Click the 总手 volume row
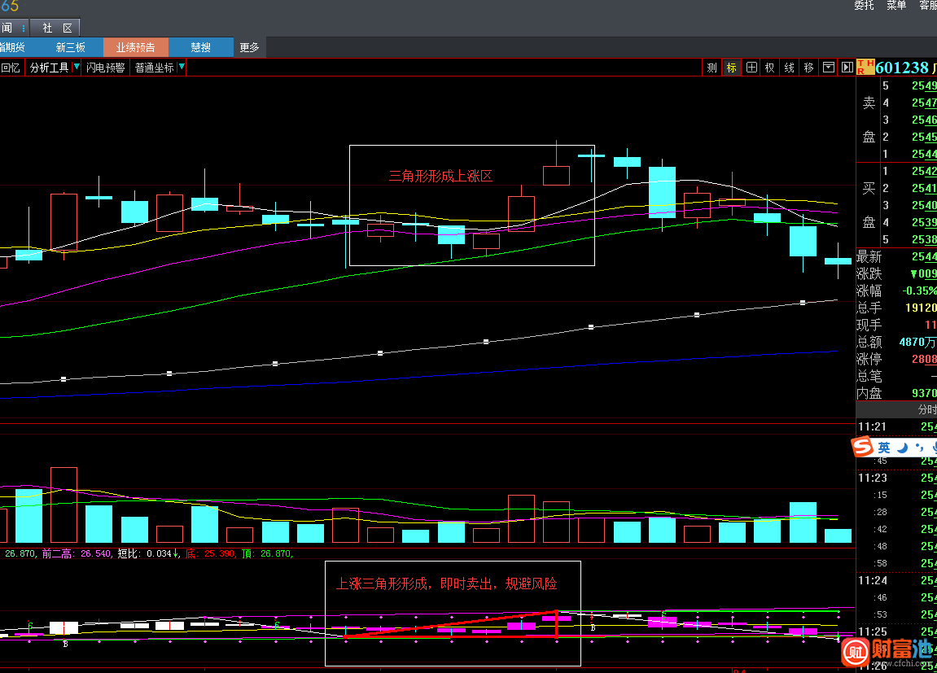Viewport: 937px width, 673px height. pos(896,308)
